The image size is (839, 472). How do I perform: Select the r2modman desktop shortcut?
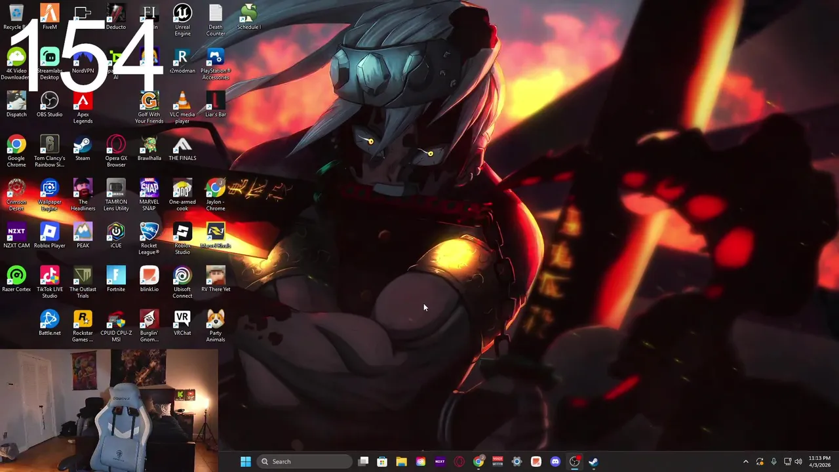pyautogui.click(x=182, y=61)
